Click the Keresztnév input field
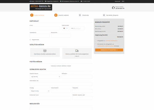The height and width of the screenshot is (110, 154). (61, 35)
